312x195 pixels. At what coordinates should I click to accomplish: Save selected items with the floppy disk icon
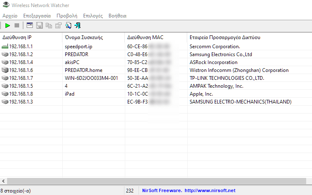(x=40, y=25)
